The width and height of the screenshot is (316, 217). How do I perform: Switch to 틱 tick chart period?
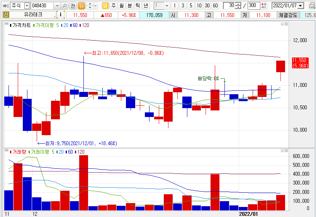pyautogui.click(x=138, y=6)
